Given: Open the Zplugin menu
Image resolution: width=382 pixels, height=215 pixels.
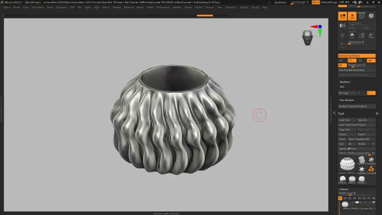Looking at the screenshot, I should click(x=244, y=7).
